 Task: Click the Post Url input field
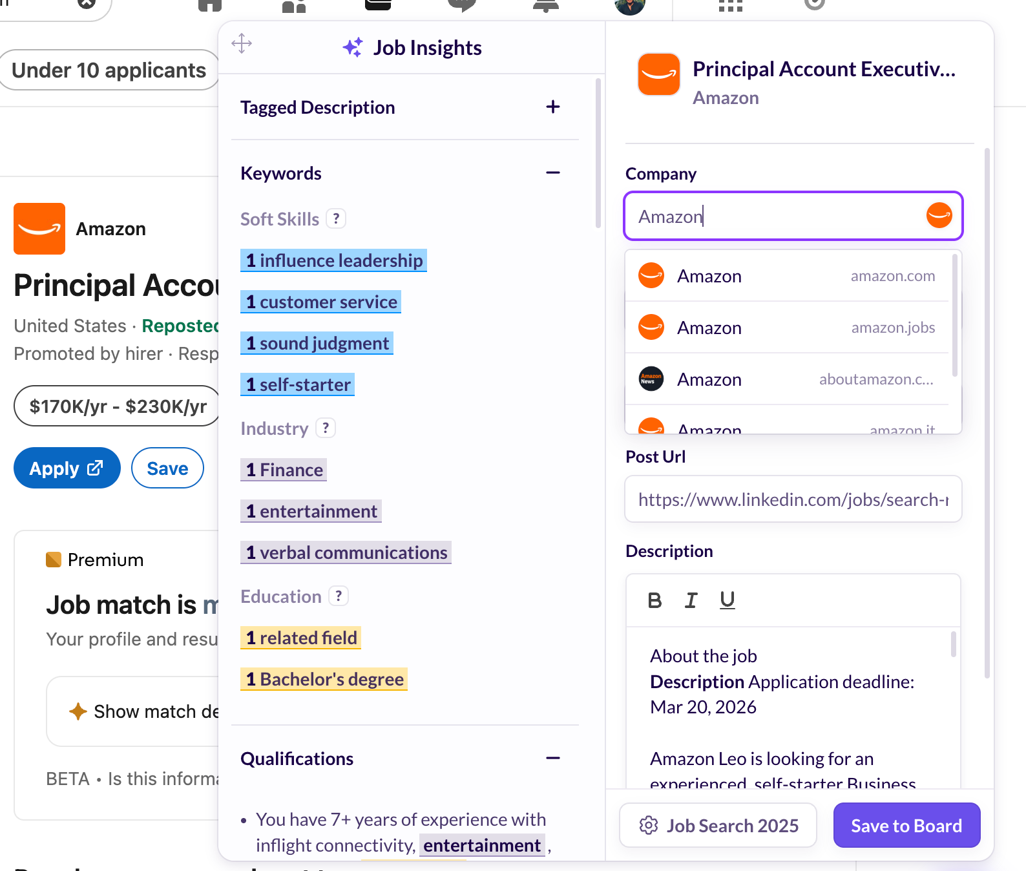[x=793, y=499]
